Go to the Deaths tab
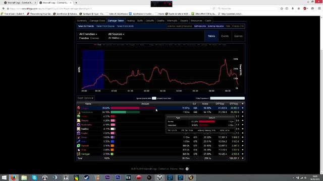 (160, 21)
